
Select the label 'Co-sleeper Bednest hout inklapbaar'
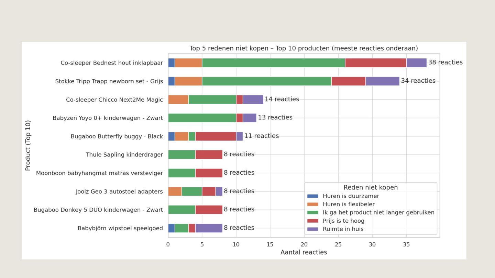tap(112, 63)
